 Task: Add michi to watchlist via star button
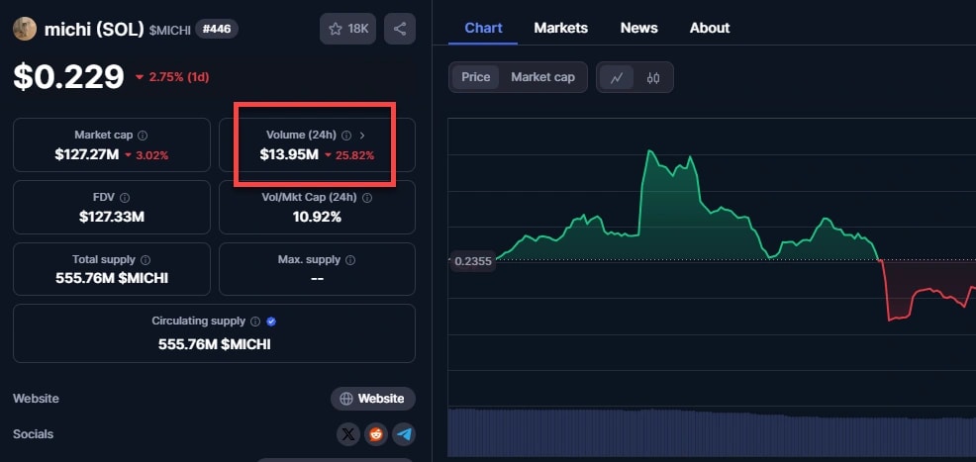[x=346, y=29]
